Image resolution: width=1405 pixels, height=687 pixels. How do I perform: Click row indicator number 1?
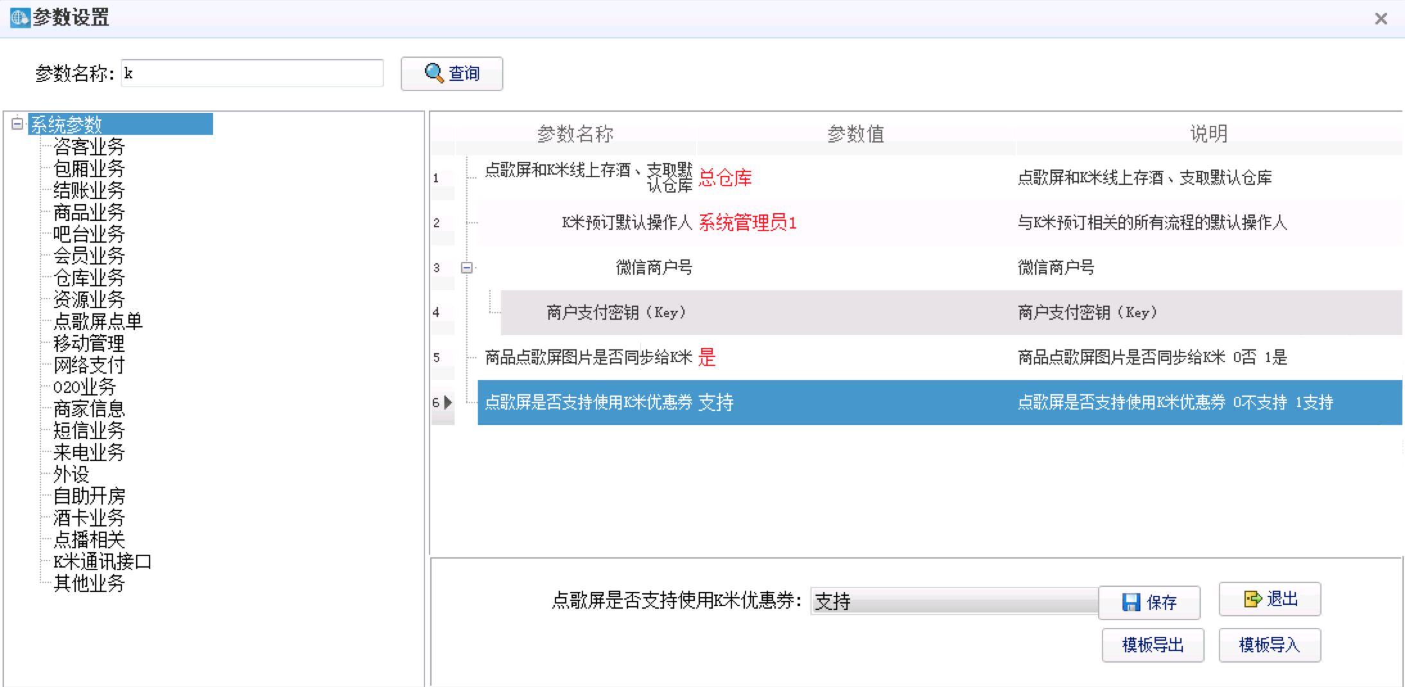pos(442,178)
